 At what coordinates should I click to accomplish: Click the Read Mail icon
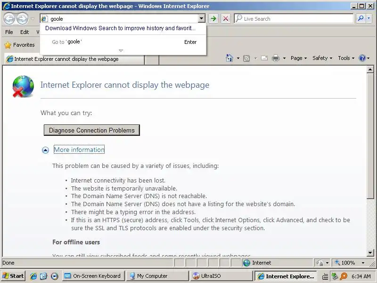point(264,58)
